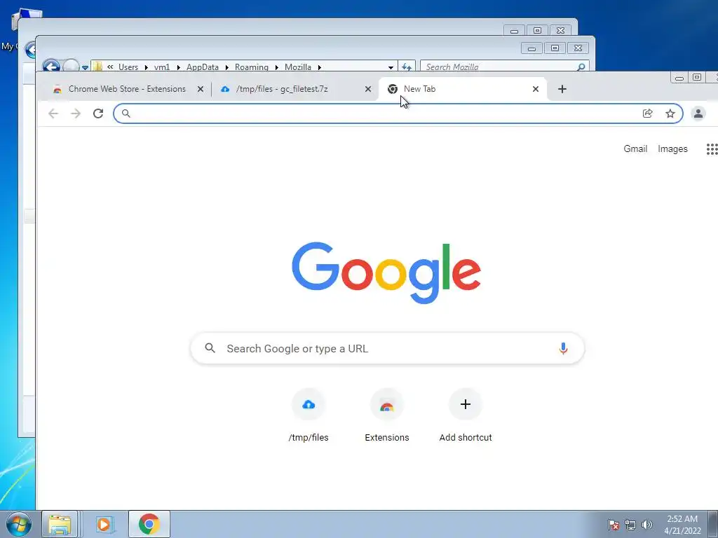The image size is (718, 538).
Task: Reload the page with the refresh icon
Action: pyautogui.click(x=98, y=113)
